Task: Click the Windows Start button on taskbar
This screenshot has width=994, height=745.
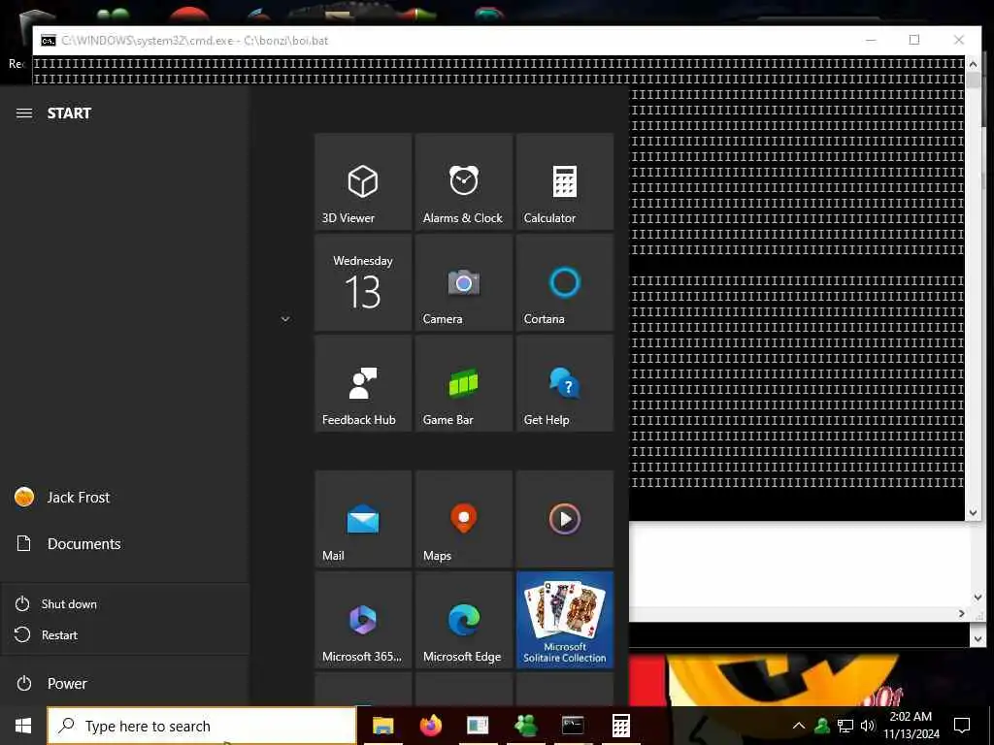Action: coord(23,726)
